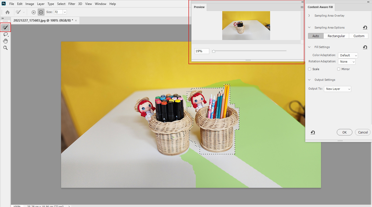The height and width of the screenshot is (207, 372).
Task: Click the Photoshop Ps logo icon
Action: pyautogui.click(x=4, y=4)
